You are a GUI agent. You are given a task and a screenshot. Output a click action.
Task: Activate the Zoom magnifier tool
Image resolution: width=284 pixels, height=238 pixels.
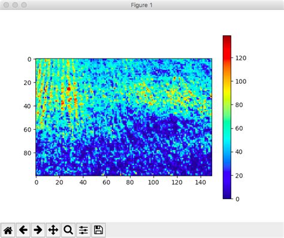(x=68, y=230)
